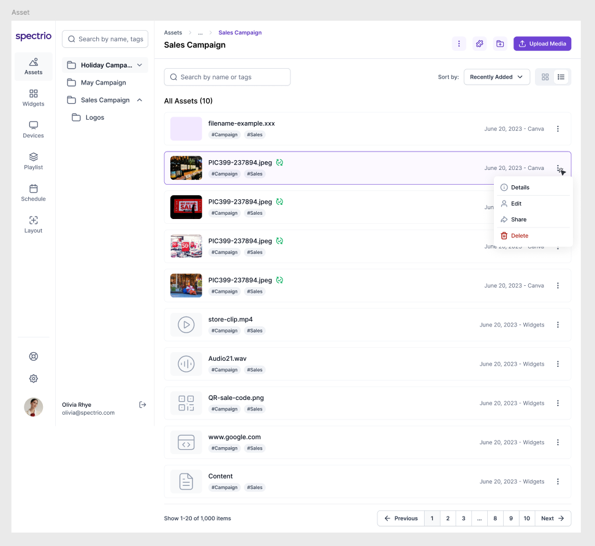Open the Recently Added sort dropdown
The width and height of the screenshot is (595, 546).
point(496,77)
